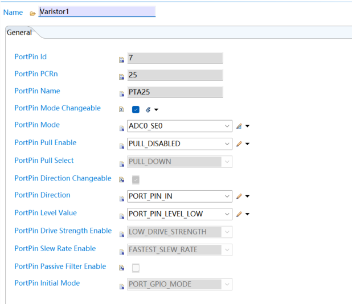The height and width of the screenshot is (304, 352).
Task: Click the PortPin PCRn field showing 25
Action: point(174,75)
